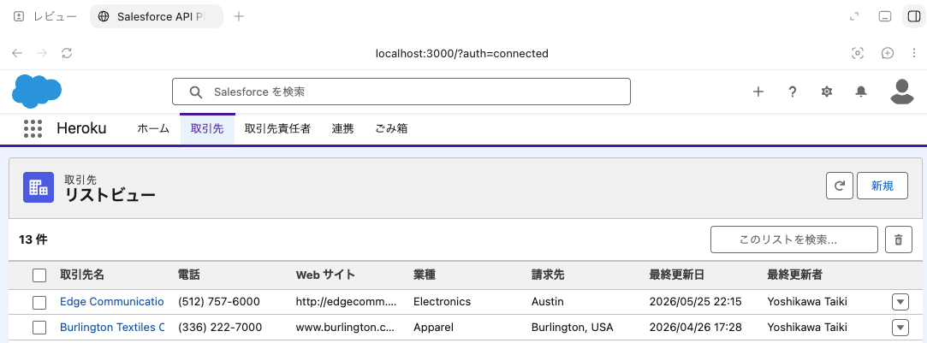Click the trash can delete icon
This screenshot has height=343, width=927.
pyautogui.click(x=899, y=240)
